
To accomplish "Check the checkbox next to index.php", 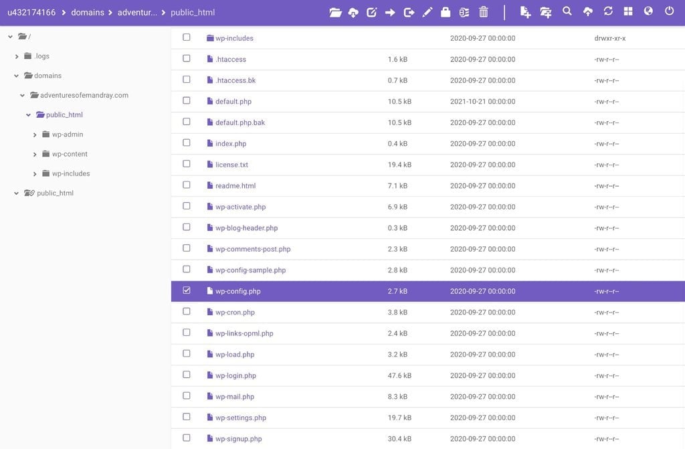I will (186, 143).
